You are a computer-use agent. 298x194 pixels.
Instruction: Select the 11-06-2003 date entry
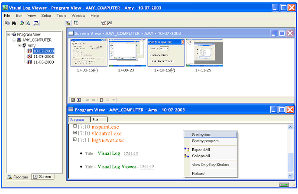pos(43,62)
